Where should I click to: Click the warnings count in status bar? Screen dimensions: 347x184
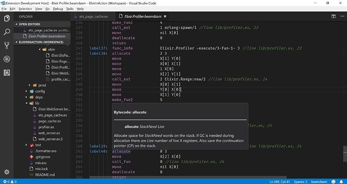[x=14, y=182]
